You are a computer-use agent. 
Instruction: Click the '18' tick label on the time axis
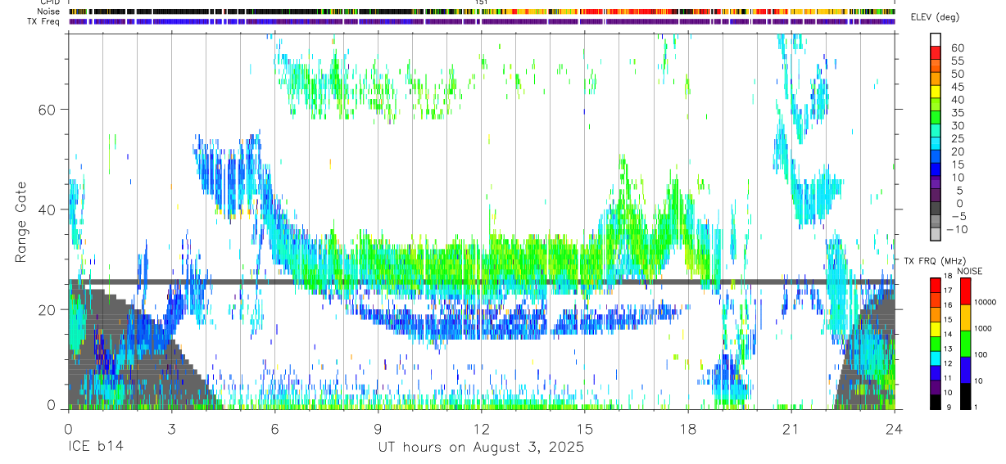[x=688, y=429]
